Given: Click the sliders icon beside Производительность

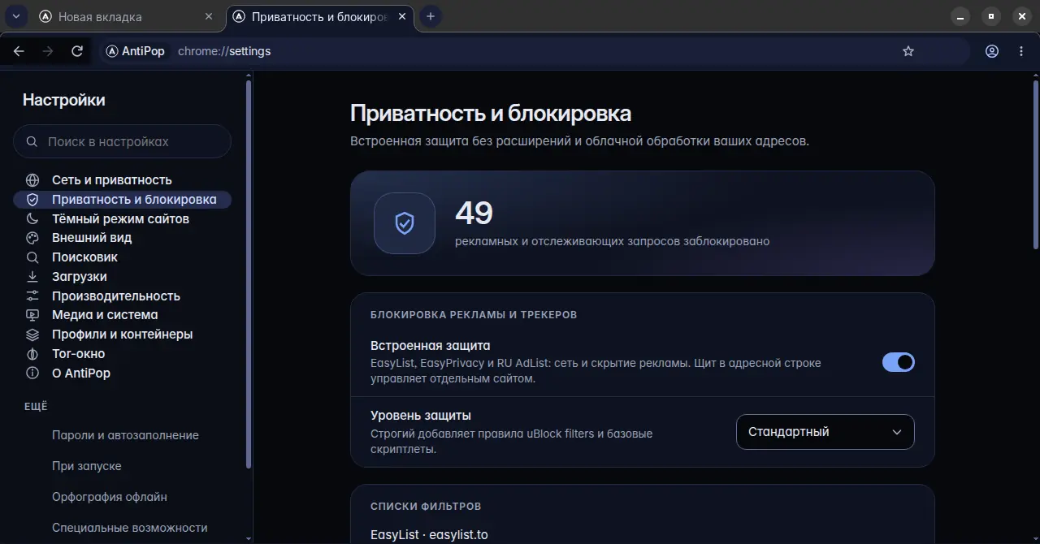Looking at the screenshot, I should pyautogui.click(x=32, y=296).
